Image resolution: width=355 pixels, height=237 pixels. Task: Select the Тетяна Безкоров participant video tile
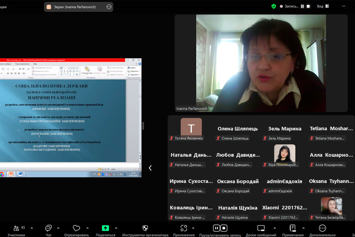331,208
